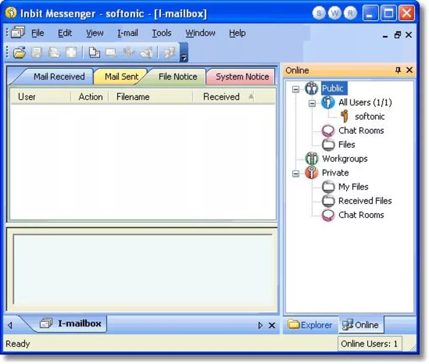
Task: Click the Ready status bar text
Action: [x=18, y=344]
